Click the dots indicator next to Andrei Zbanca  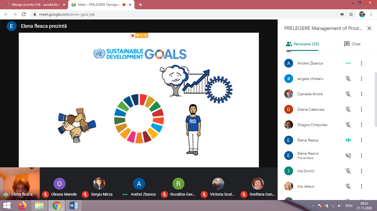pos(348,63)
